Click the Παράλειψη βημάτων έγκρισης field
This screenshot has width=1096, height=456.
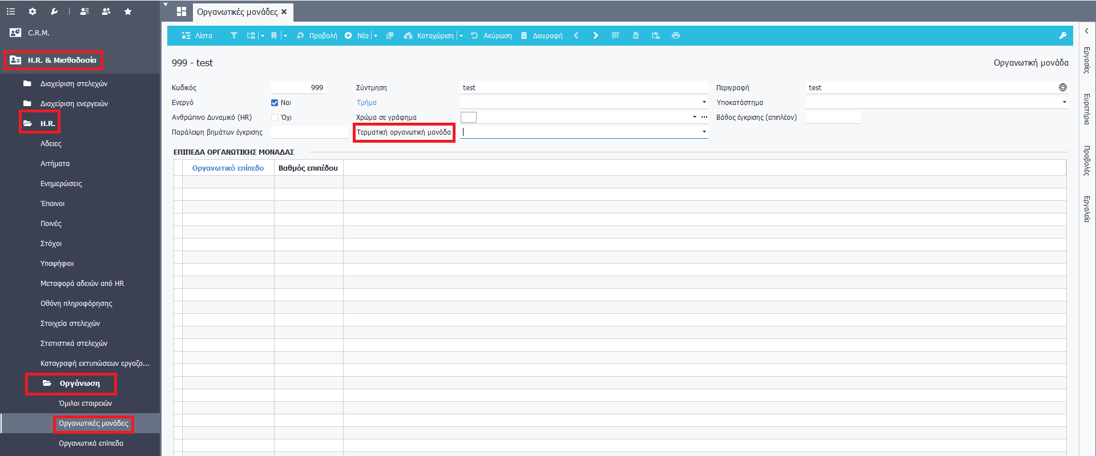pos(309,132)
